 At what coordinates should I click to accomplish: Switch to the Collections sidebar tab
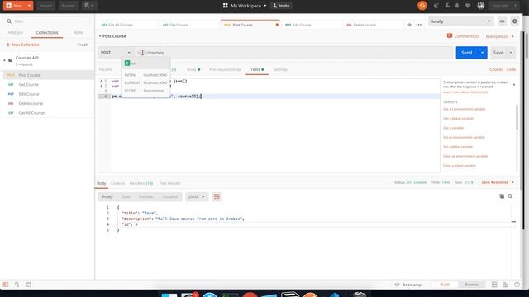point(47,33)
